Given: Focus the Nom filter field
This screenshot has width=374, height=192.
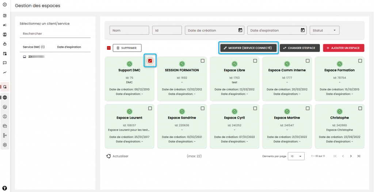Looking at the screenshot, I should (x=129, y=30).
